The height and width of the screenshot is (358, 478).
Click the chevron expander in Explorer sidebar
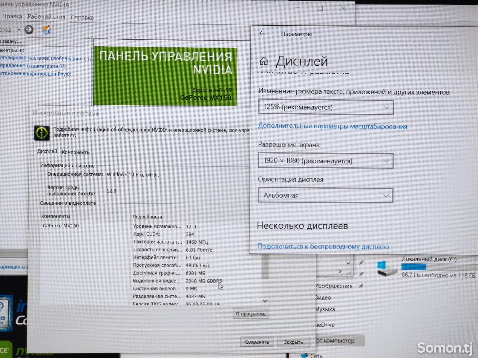(340, 271)
